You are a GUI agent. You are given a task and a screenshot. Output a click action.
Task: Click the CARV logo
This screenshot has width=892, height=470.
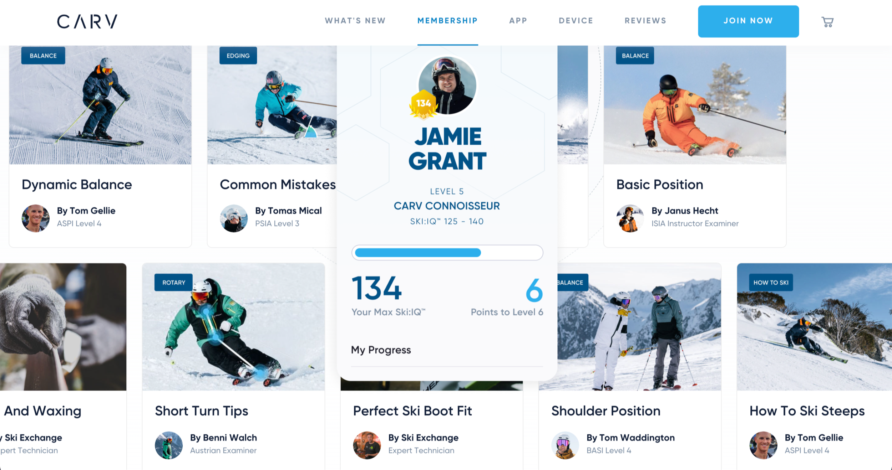click(x=87, y=21)
